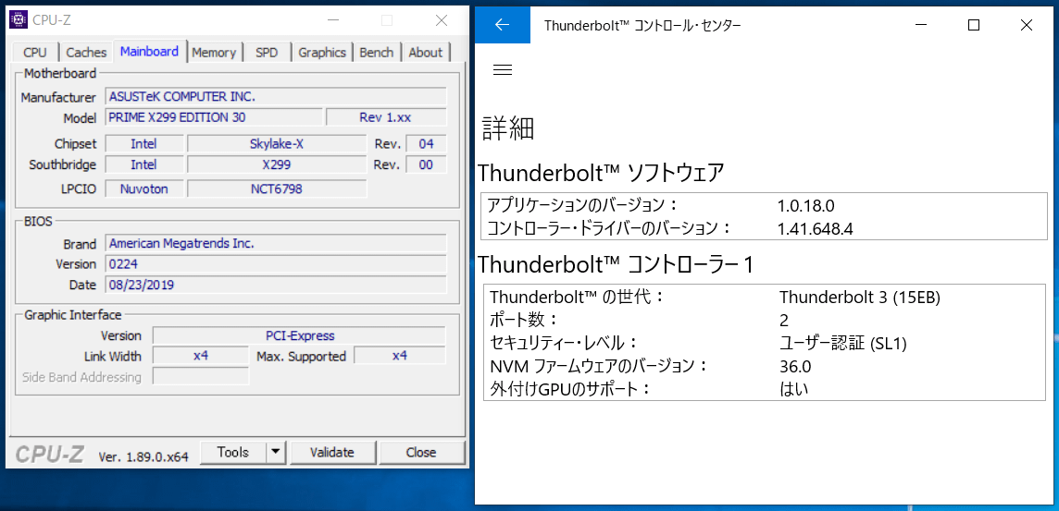Click the chipset Rev. value 04
Viewport: 1059px width, 511px height.
coord(426,143)
